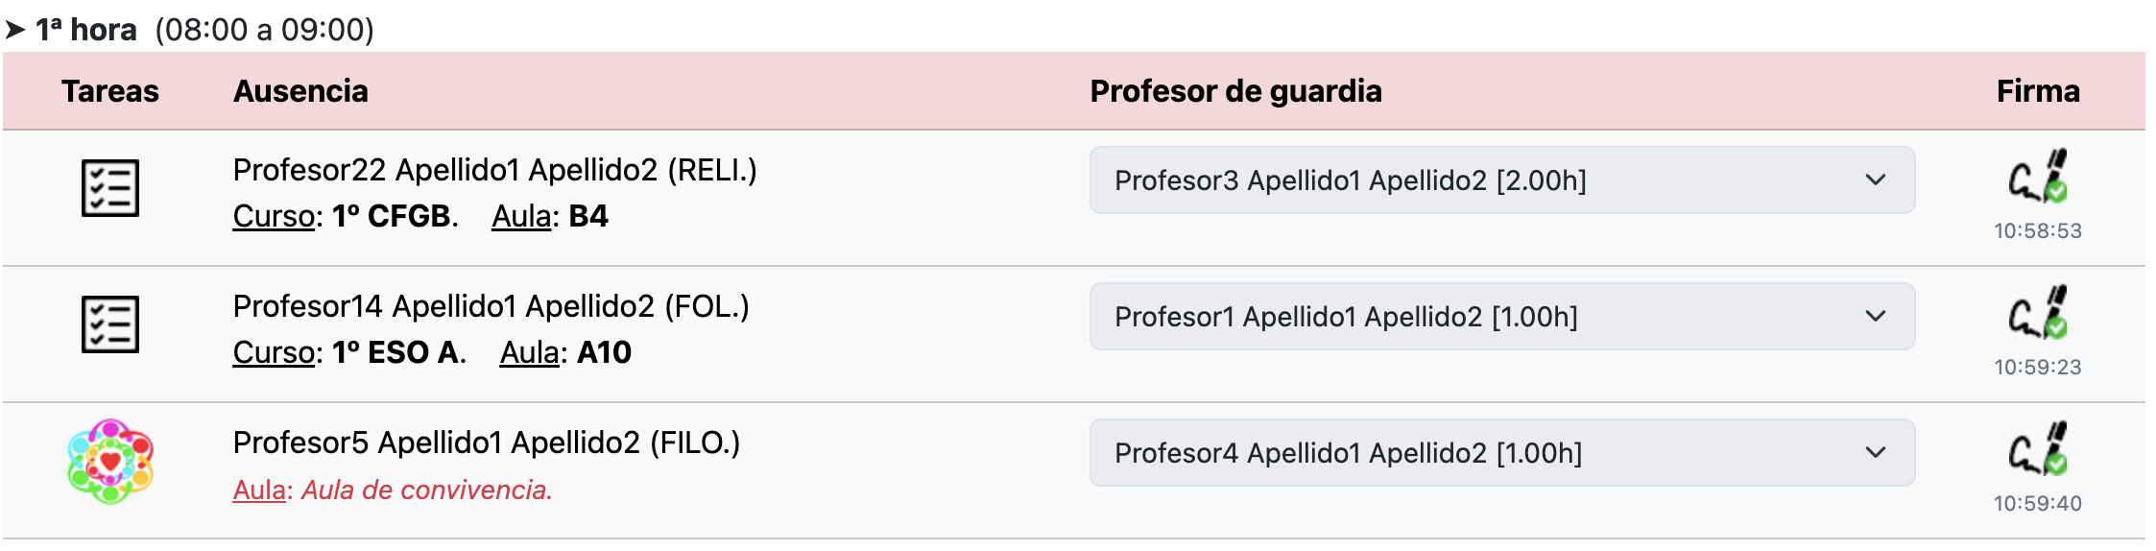The height and width of the screenshot is (551, 2156).
Task: Click the Curso link for 1º ESO A
Action: (274, 352)
